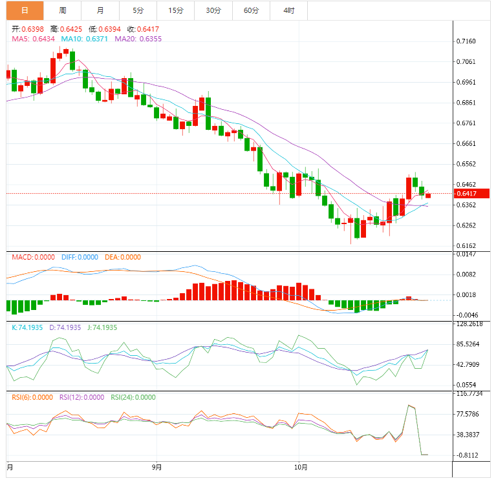This screenshot has height=485, width=496.
Task: Click the 38.3837 RSI axis label
Action: point(468,435)
